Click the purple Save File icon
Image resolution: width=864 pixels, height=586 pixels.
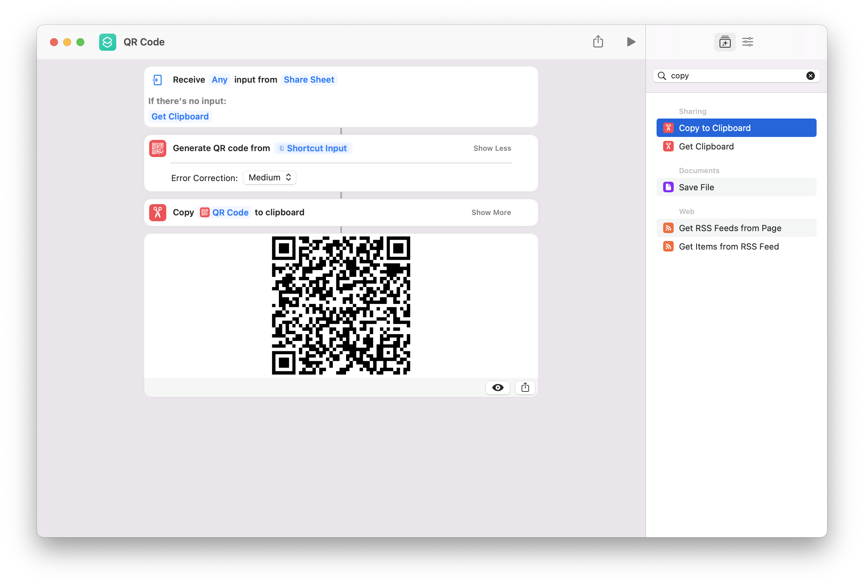[668, 187]
